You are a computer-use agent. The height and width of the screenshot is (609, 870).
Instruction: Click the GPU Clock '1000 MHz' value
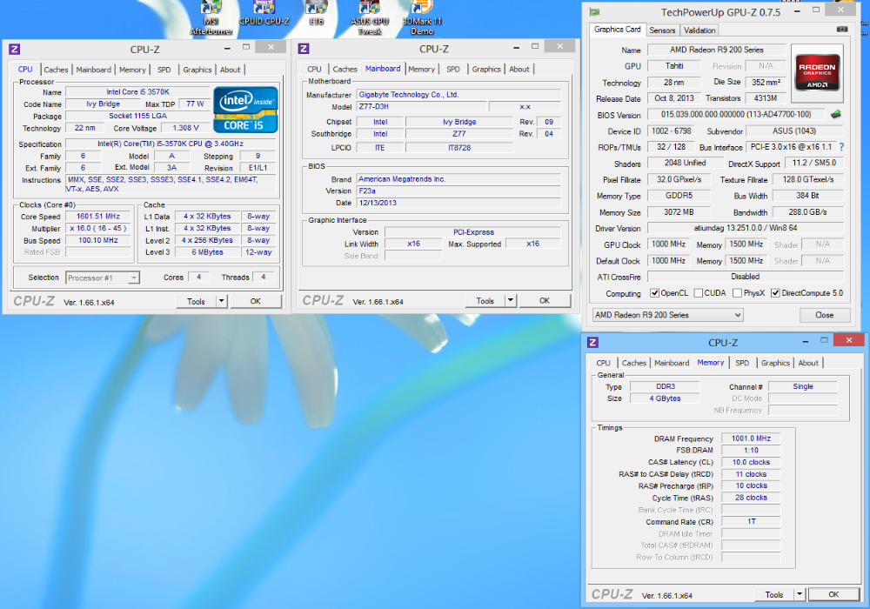point(668,244)
